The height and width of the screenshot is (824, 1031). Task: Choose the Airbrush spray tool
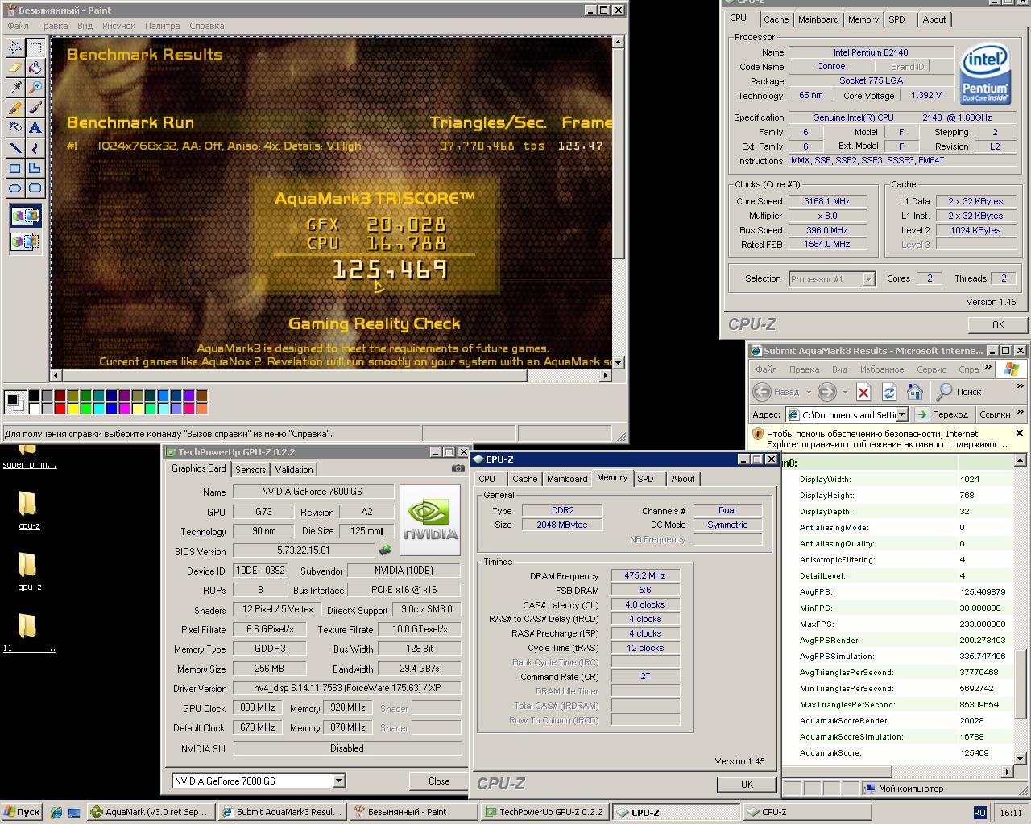pyautogui.click(x=15, y=128)
